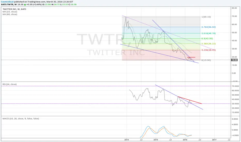Click the 2015 time axis label

pos(156,140)
